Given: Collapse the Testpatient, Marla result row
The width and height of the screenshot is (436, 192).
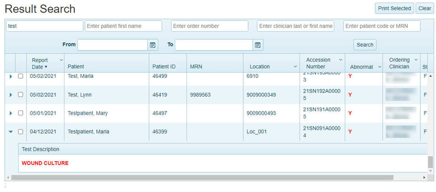Looking at the screenshot, I should click(x=11, y=131).
